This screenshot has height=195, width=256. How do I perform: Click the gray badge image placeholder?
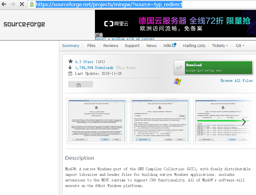81,84
